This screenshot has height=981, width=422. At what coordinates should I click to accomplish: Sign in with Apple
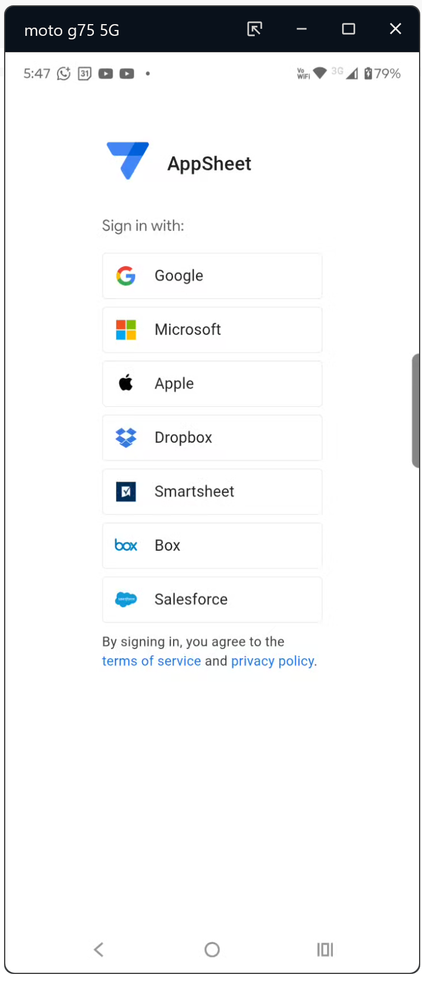click(212, 383)
